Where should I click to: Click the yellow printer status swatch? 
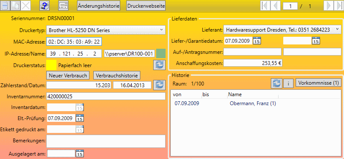(x=51, y=65)
